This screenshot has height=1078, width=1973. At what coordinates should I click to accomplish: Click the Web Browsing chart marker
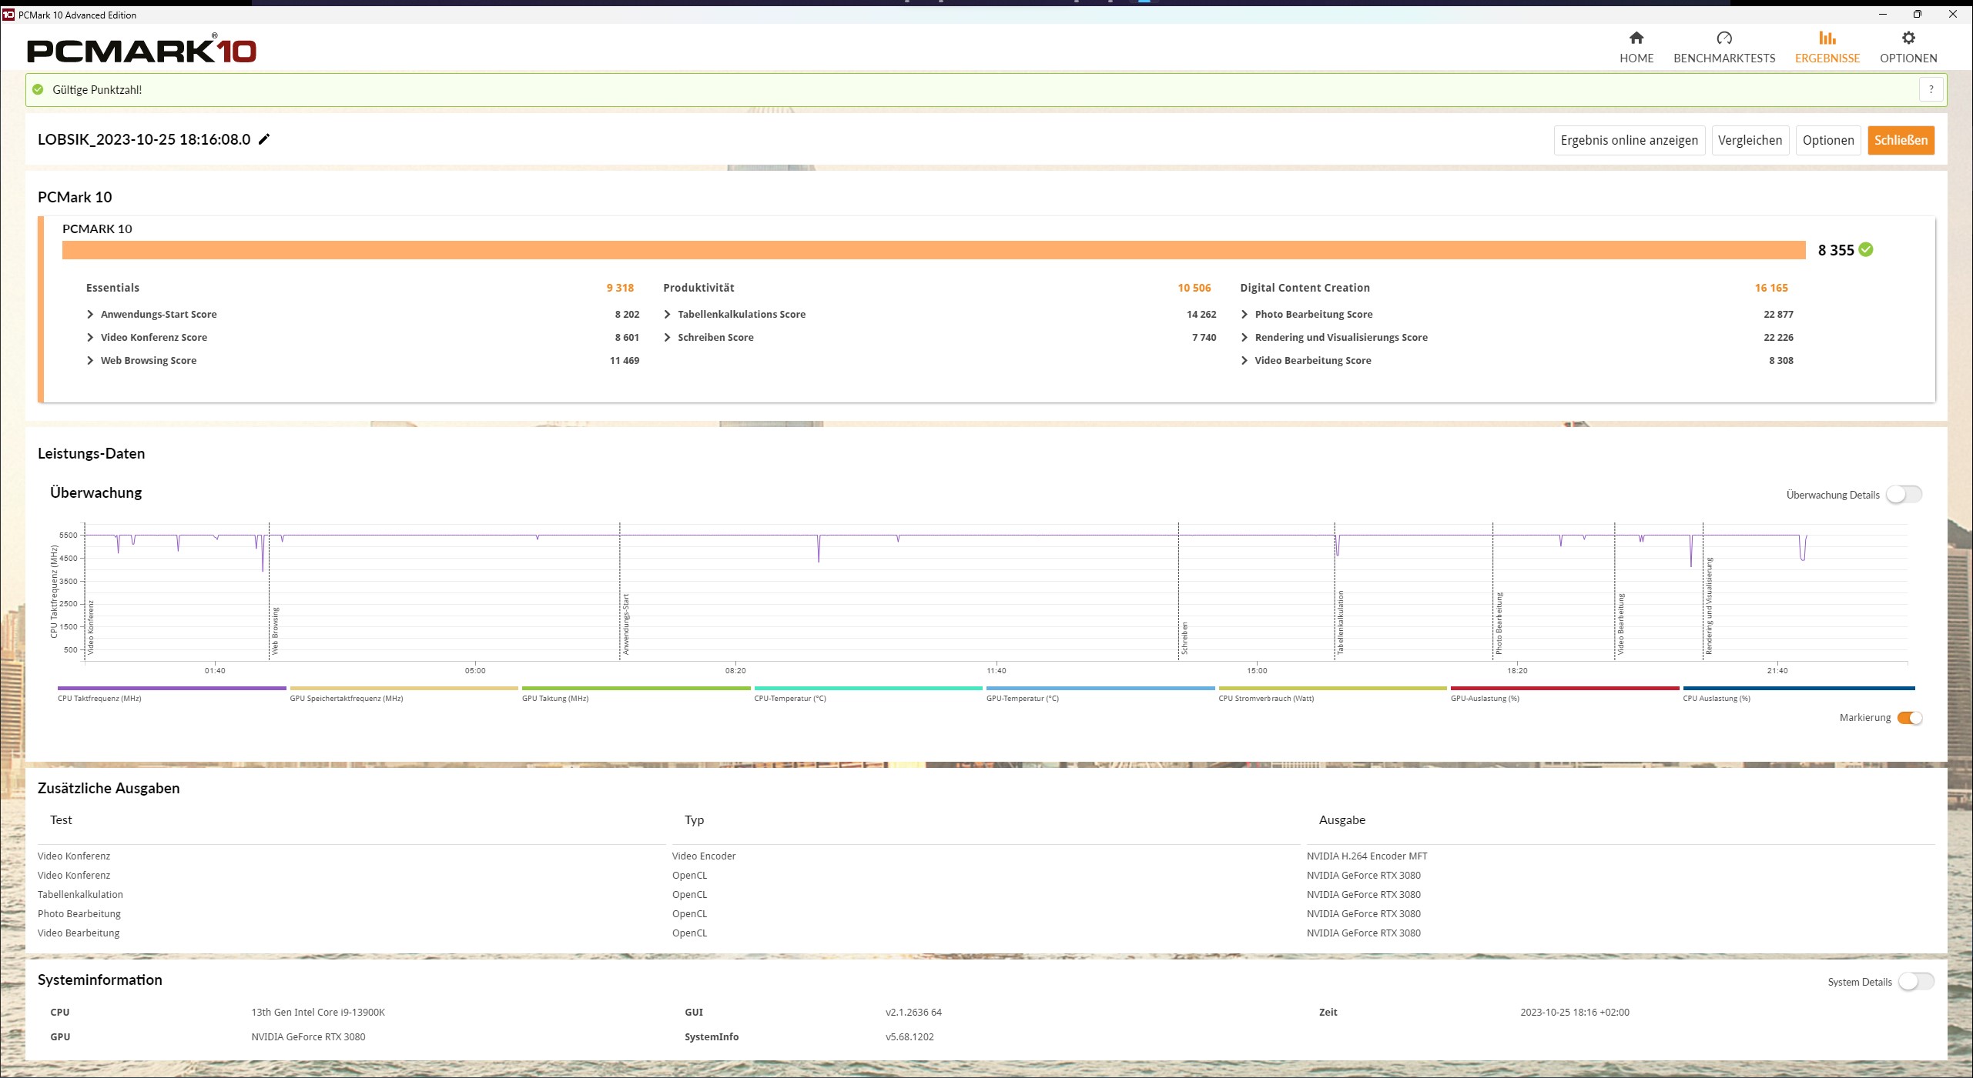tap(275, 631)
